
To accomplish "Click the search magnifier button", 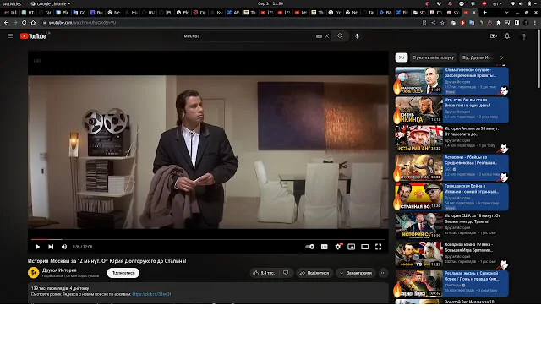I will tap(341, 36).
